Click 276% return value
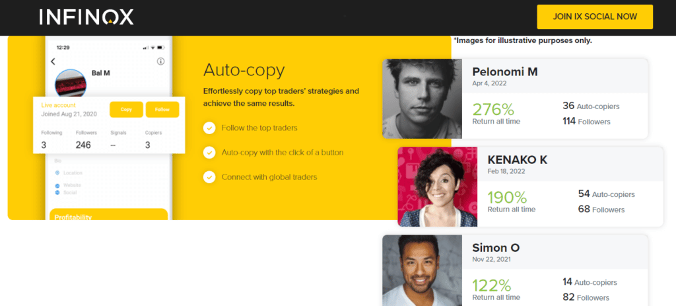This screenshot has width=676, height=306. (492, 108)
